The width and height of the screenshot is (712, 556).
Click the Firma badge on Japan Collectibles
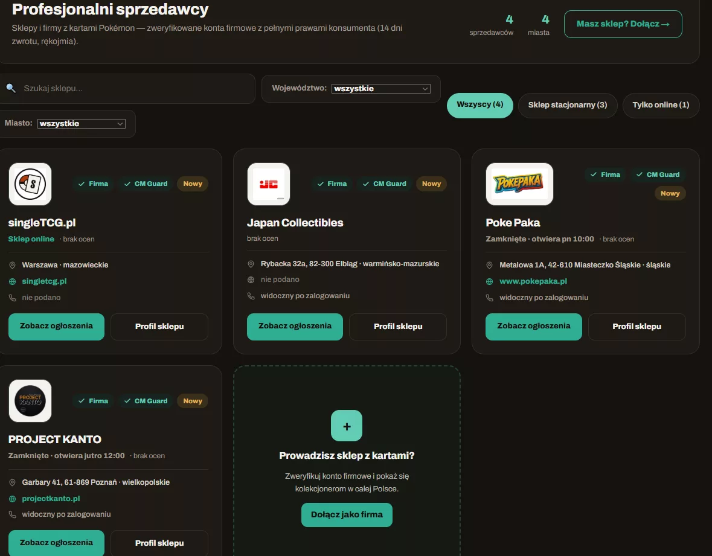[332, 184]
